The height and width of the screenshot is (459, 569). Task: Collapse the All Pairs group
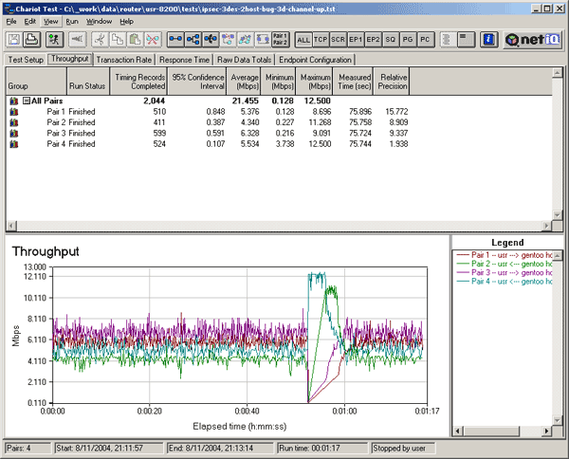tap(26, 100)
